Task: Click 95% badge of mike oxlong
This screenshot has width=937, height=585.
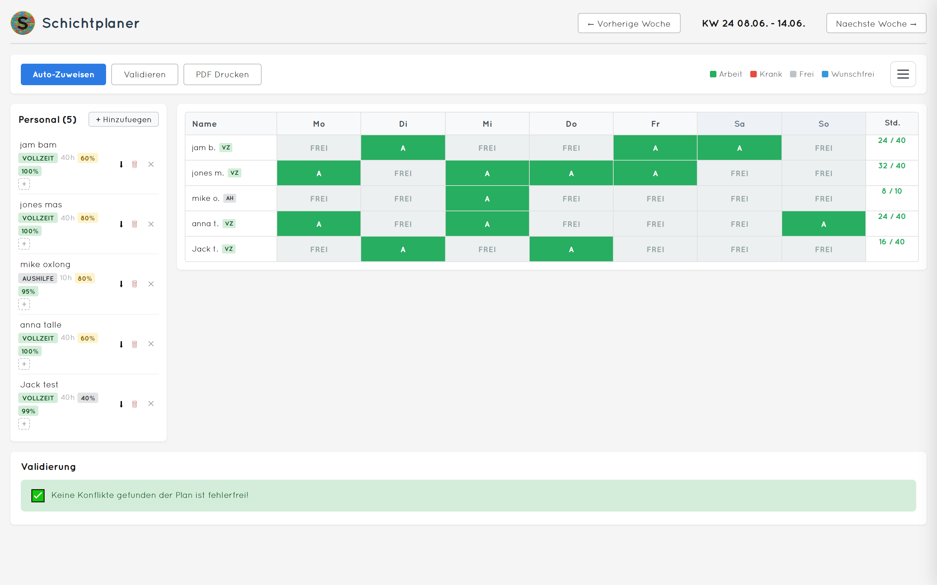Action: 28,291
